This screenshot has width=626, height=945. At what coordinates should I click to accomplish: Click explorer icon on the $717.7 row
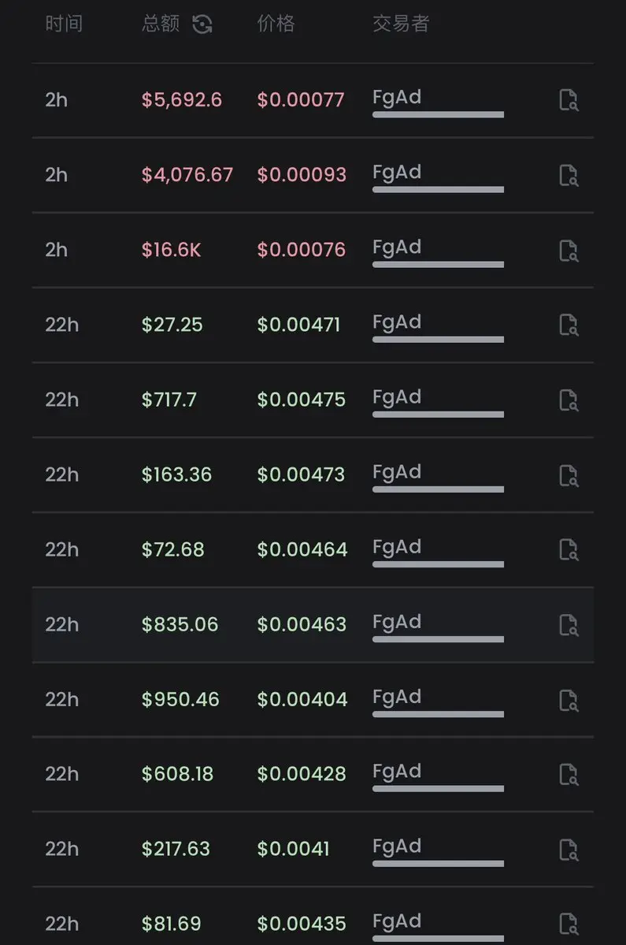[569, 400]
